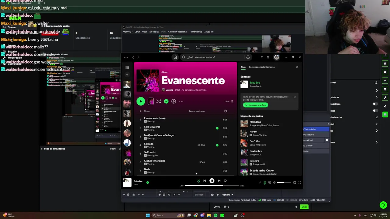
Task: Toggle the queue icon in the player bar
Action: [x=265, y=182]
